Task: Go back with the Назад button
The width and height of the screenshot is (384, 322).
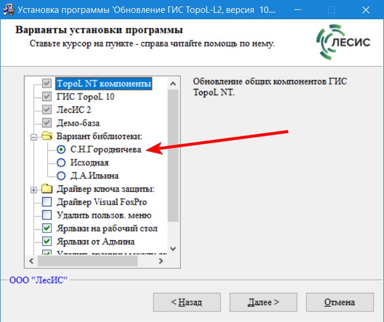Action: coord(187,302)
